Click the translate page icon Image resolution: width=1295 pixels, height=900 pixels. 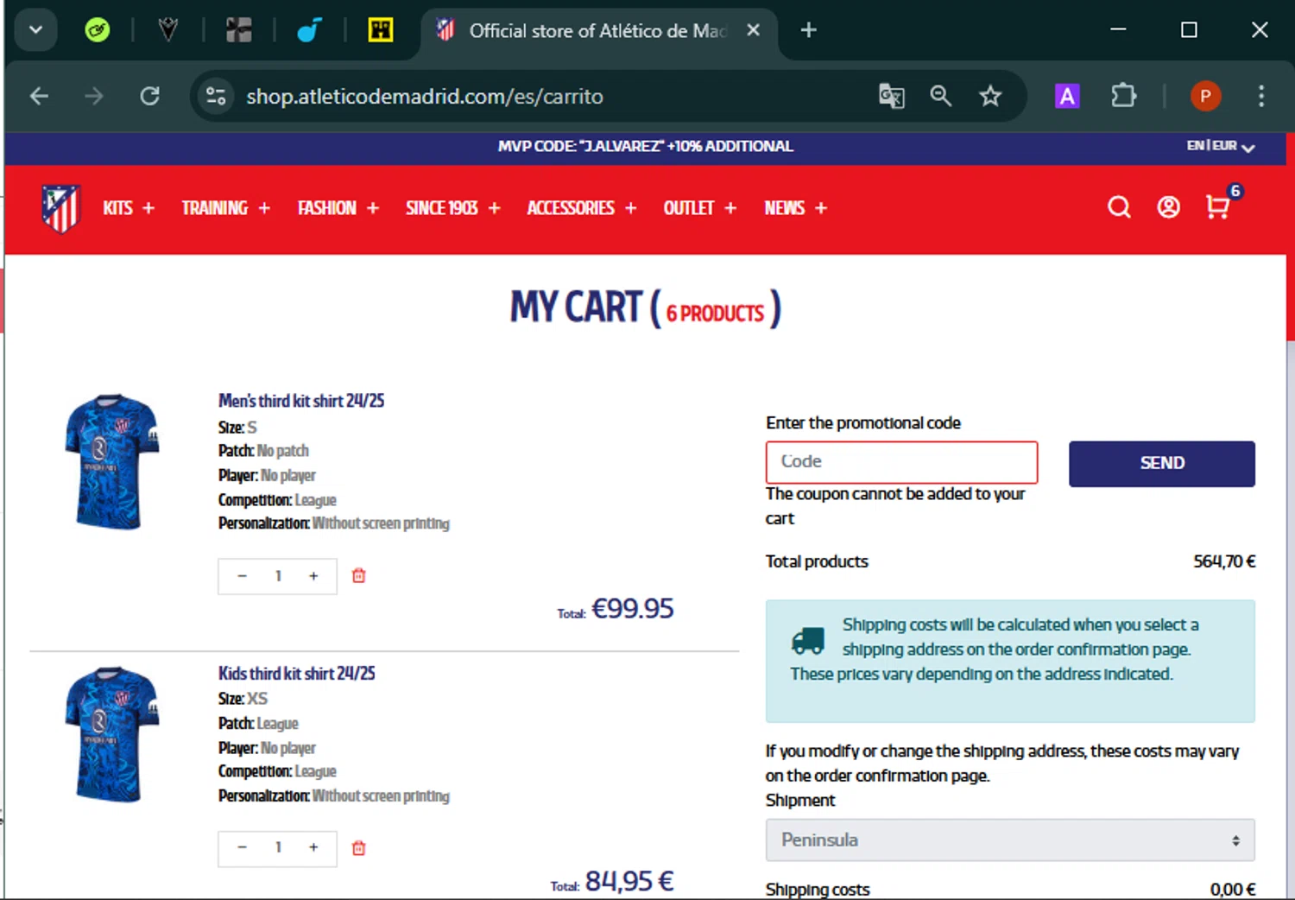coord(891,96)
